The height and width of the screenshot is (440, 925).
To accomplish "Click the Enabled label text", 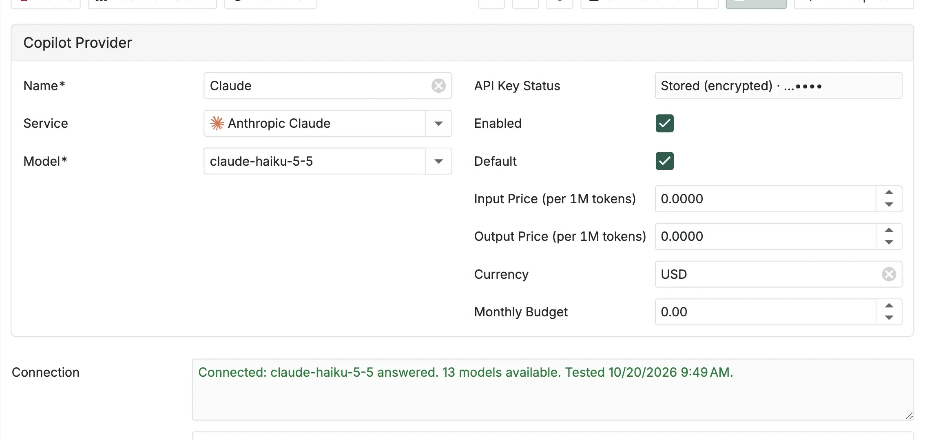I will point(498,123).
